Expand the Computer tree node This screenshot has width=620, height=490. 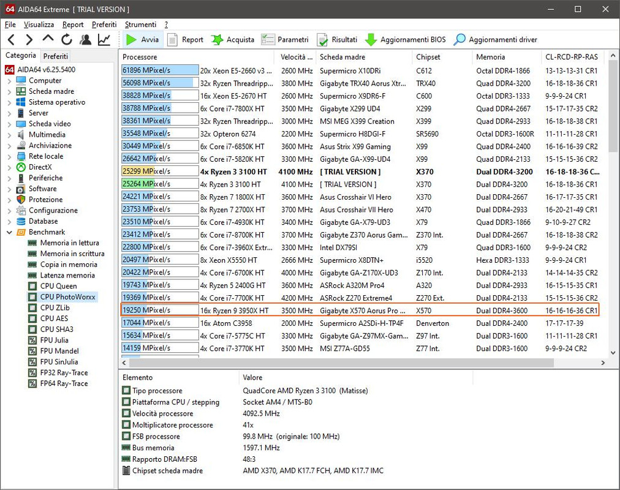pos(9,81)
